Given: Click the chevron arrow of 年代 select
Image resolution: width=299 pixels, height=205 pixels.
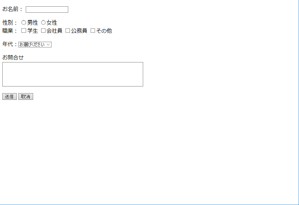Looking at the screenshot, I should [48, 44].
